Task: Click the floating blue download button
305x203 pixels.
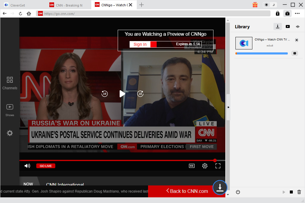Action: 220,188
